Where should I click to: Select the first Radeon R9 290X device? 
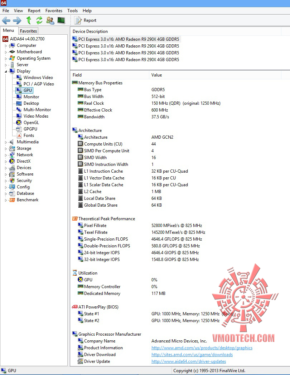point(126,39)
